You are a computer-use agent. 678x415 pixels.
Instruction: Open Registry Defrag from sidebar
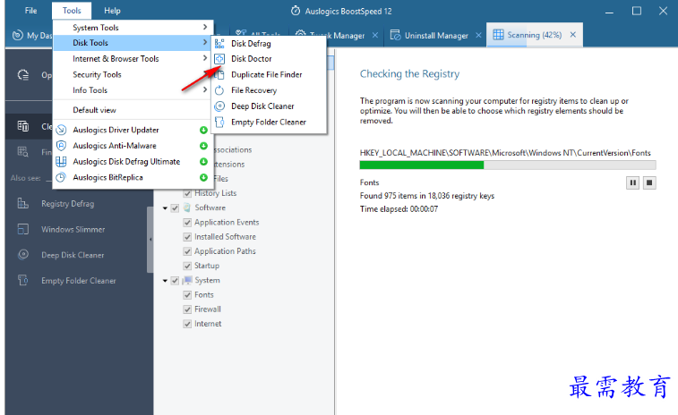click(67, 203)
